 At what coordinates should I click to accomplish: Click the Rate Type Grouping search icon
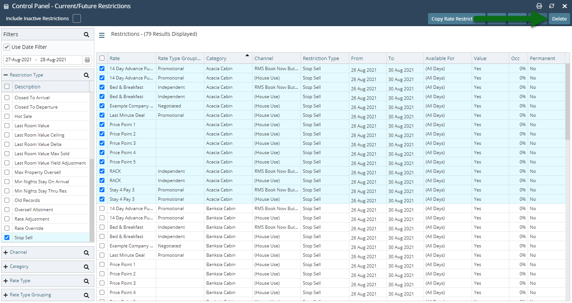pos(87,295)
